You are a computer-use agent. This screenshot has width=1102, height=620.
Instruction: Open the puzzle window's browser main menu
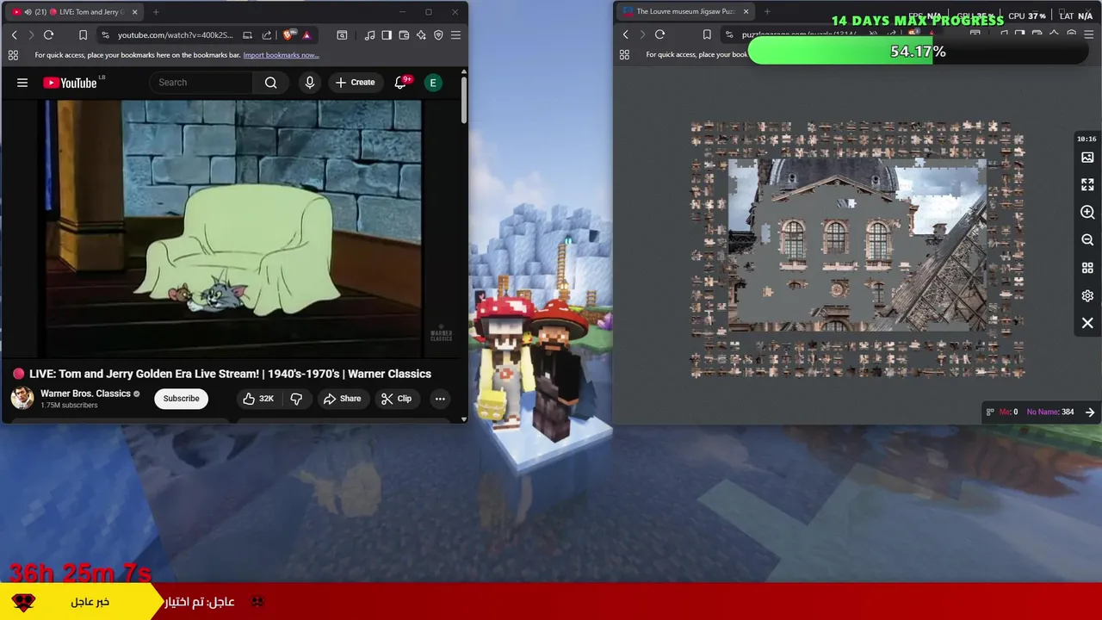1089,35
